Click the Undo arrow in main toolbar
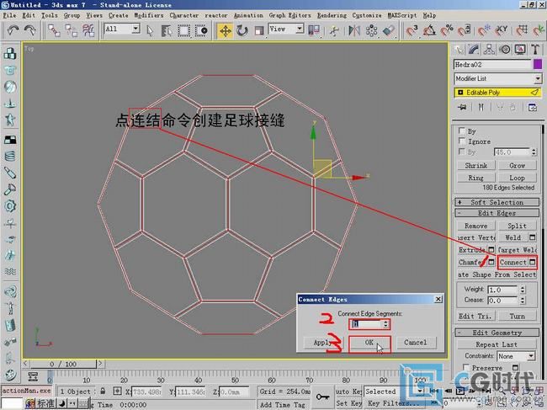547x410 pixels. pos(13,29)
